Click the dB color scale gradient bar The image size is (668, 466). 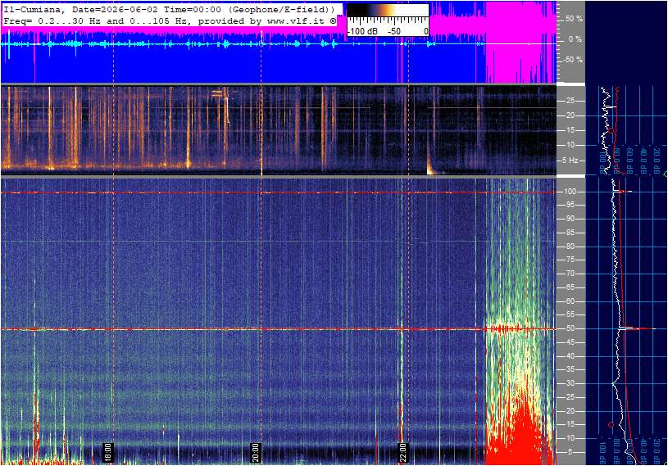388,10
